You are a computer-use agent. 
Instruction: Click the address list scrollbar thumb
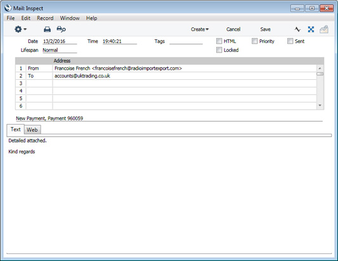(x=320, y=74)
